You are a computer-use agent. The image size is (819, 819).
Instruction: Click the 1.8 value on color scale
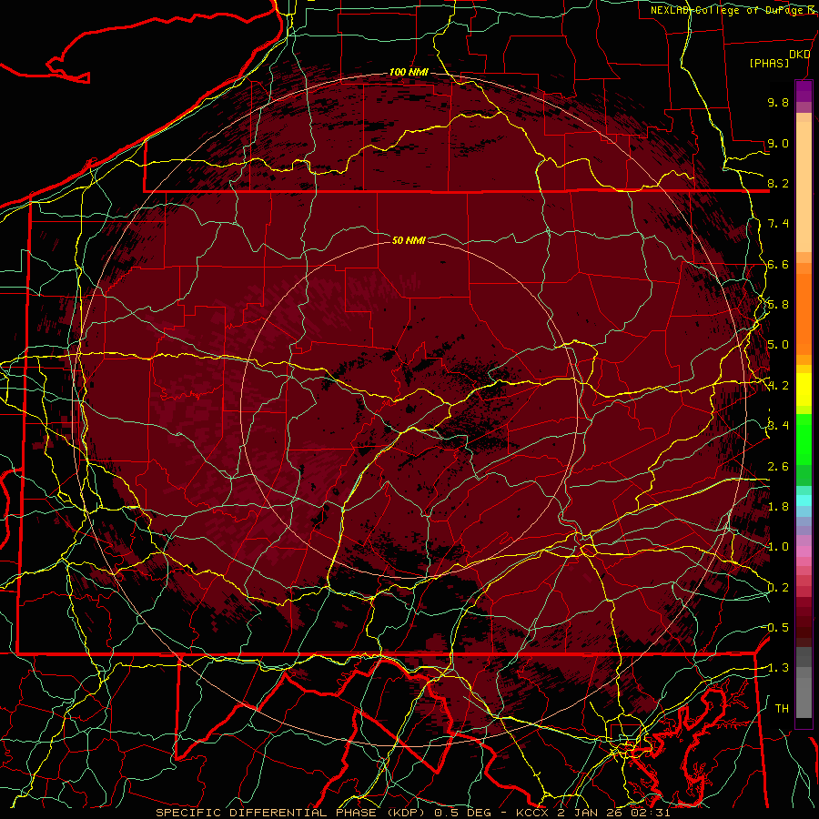[778, 507]
